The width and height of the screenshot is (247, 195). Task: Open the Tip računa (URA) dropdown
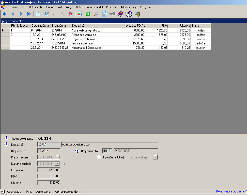pos(155,157)
